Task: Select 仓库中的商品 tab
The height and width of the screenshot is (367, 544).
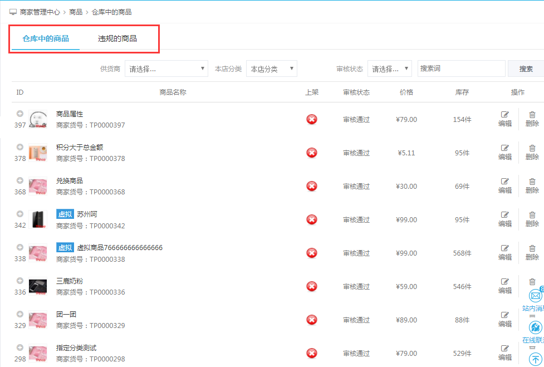Action: pos(46,39)
